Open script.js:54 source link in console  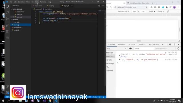pyautogui.click(x=170, y=52)
